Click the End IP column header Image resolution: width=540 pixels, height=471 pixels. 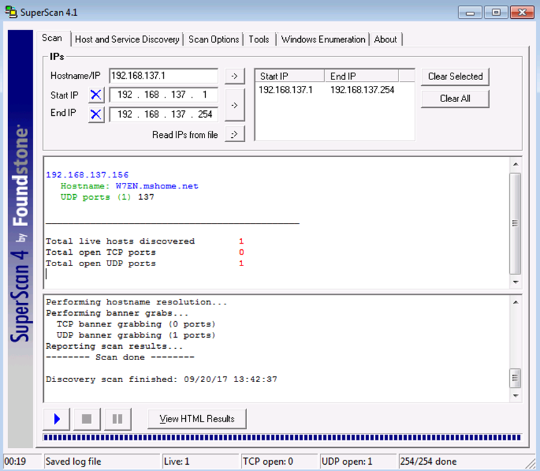click(x=362, y=76)
